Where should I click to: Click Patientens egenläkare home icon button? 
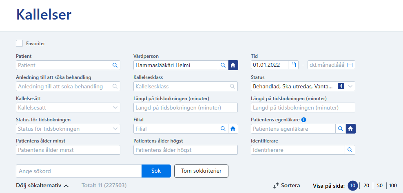[350, 129]
